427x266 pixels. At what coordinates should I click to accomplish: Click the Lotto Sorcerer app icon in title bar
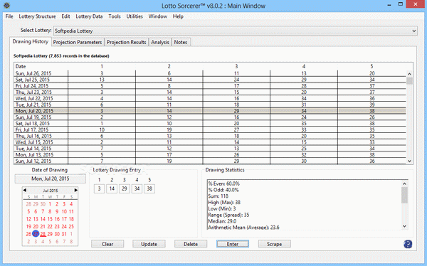click(x=7, y=5)
